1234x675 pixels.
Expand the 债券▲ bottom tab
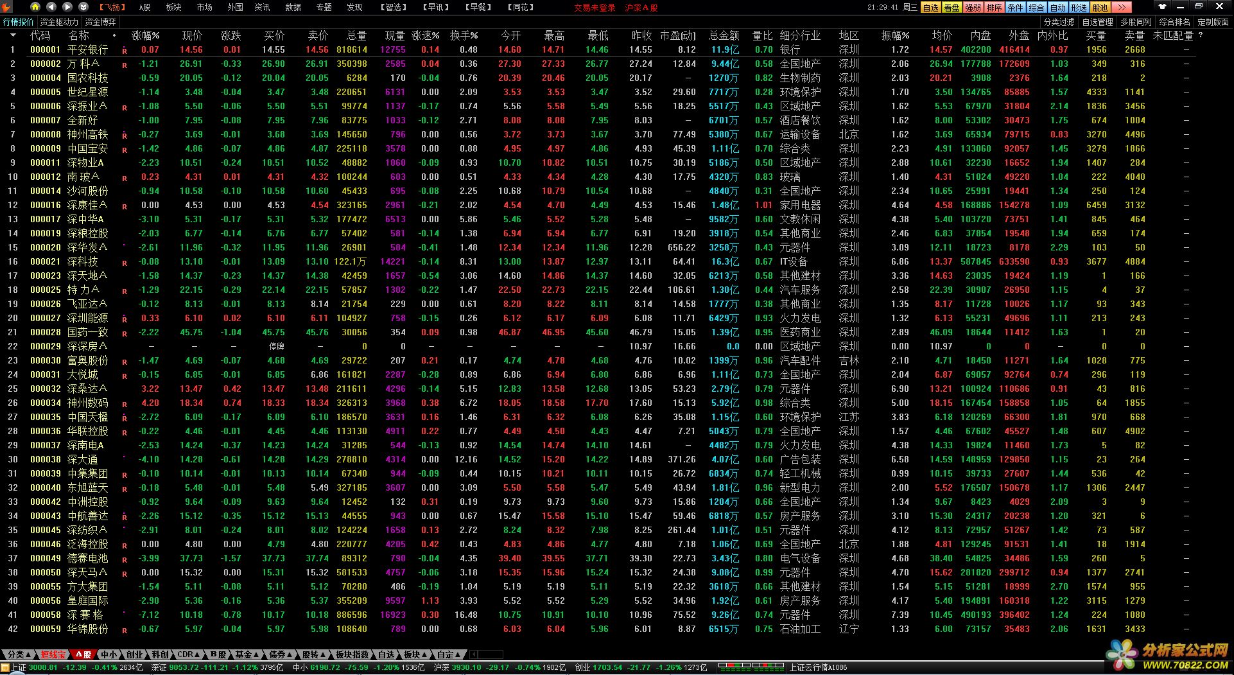(281, 654)
